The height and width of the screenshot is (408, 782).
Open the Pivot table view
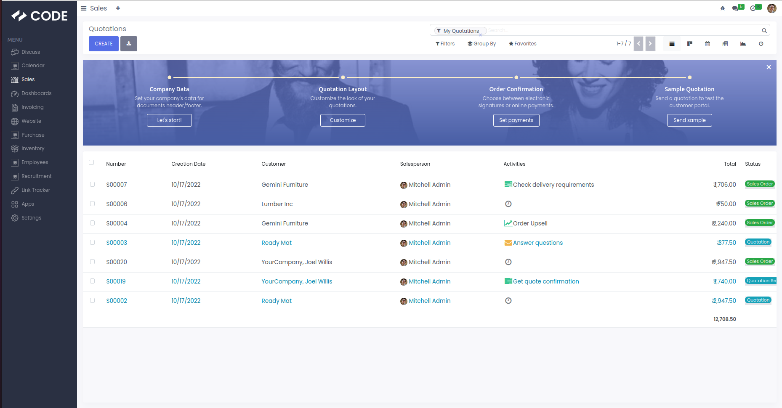point(725,44)
